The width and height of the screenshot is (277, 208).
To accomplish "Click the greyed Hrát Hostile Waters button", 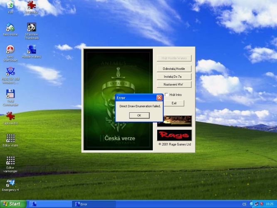I will (174, 58).
